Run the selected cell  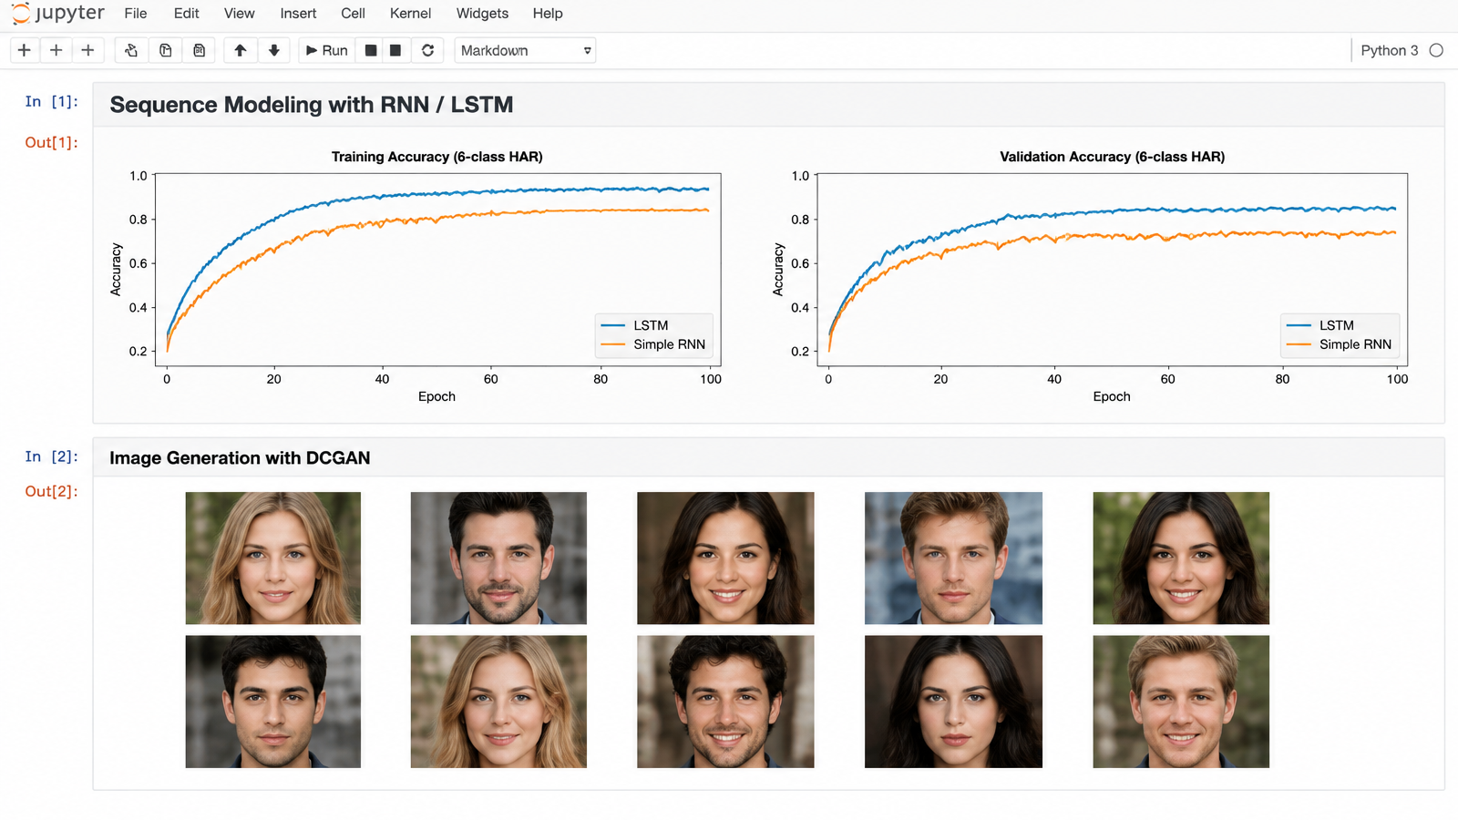point(327,50)
